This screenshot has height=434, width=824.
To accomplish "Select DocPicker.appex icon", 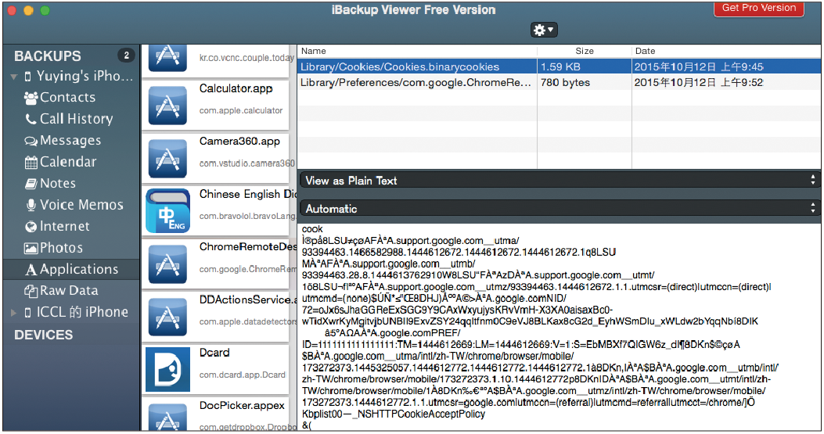I will [x=167, y=417].
